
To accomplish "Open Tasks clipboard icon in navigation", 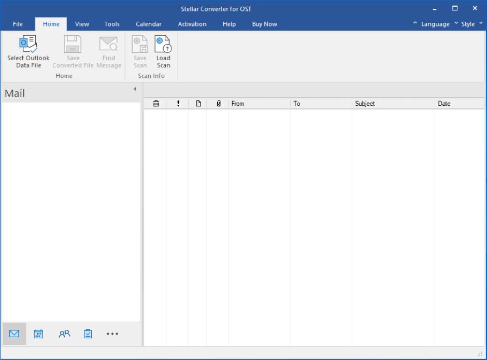I will coord(88,334).
